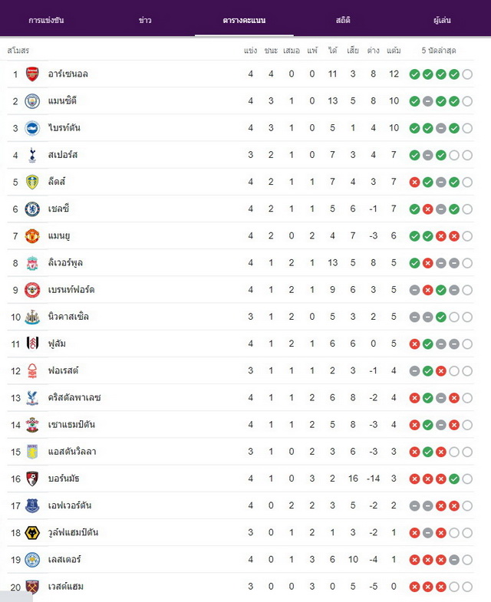Click Man City's grey draw indicator
491x602 pixels.
point(427,101)
